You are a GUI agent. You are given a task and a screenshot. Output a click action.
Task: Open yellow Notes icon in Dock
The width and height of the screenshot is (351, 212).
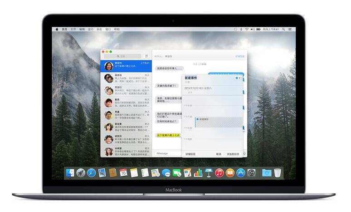(x=134, y=173)
